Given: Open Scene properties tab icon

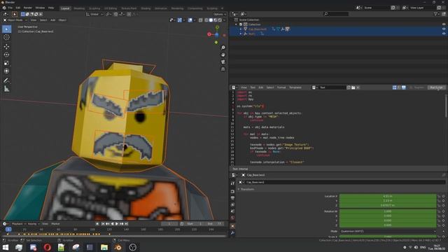Looking at the screenshot, I should click(232, 211).
